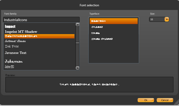Pick the Ink Free font
This screenshot has height=106, width=179.
[12, 46]
